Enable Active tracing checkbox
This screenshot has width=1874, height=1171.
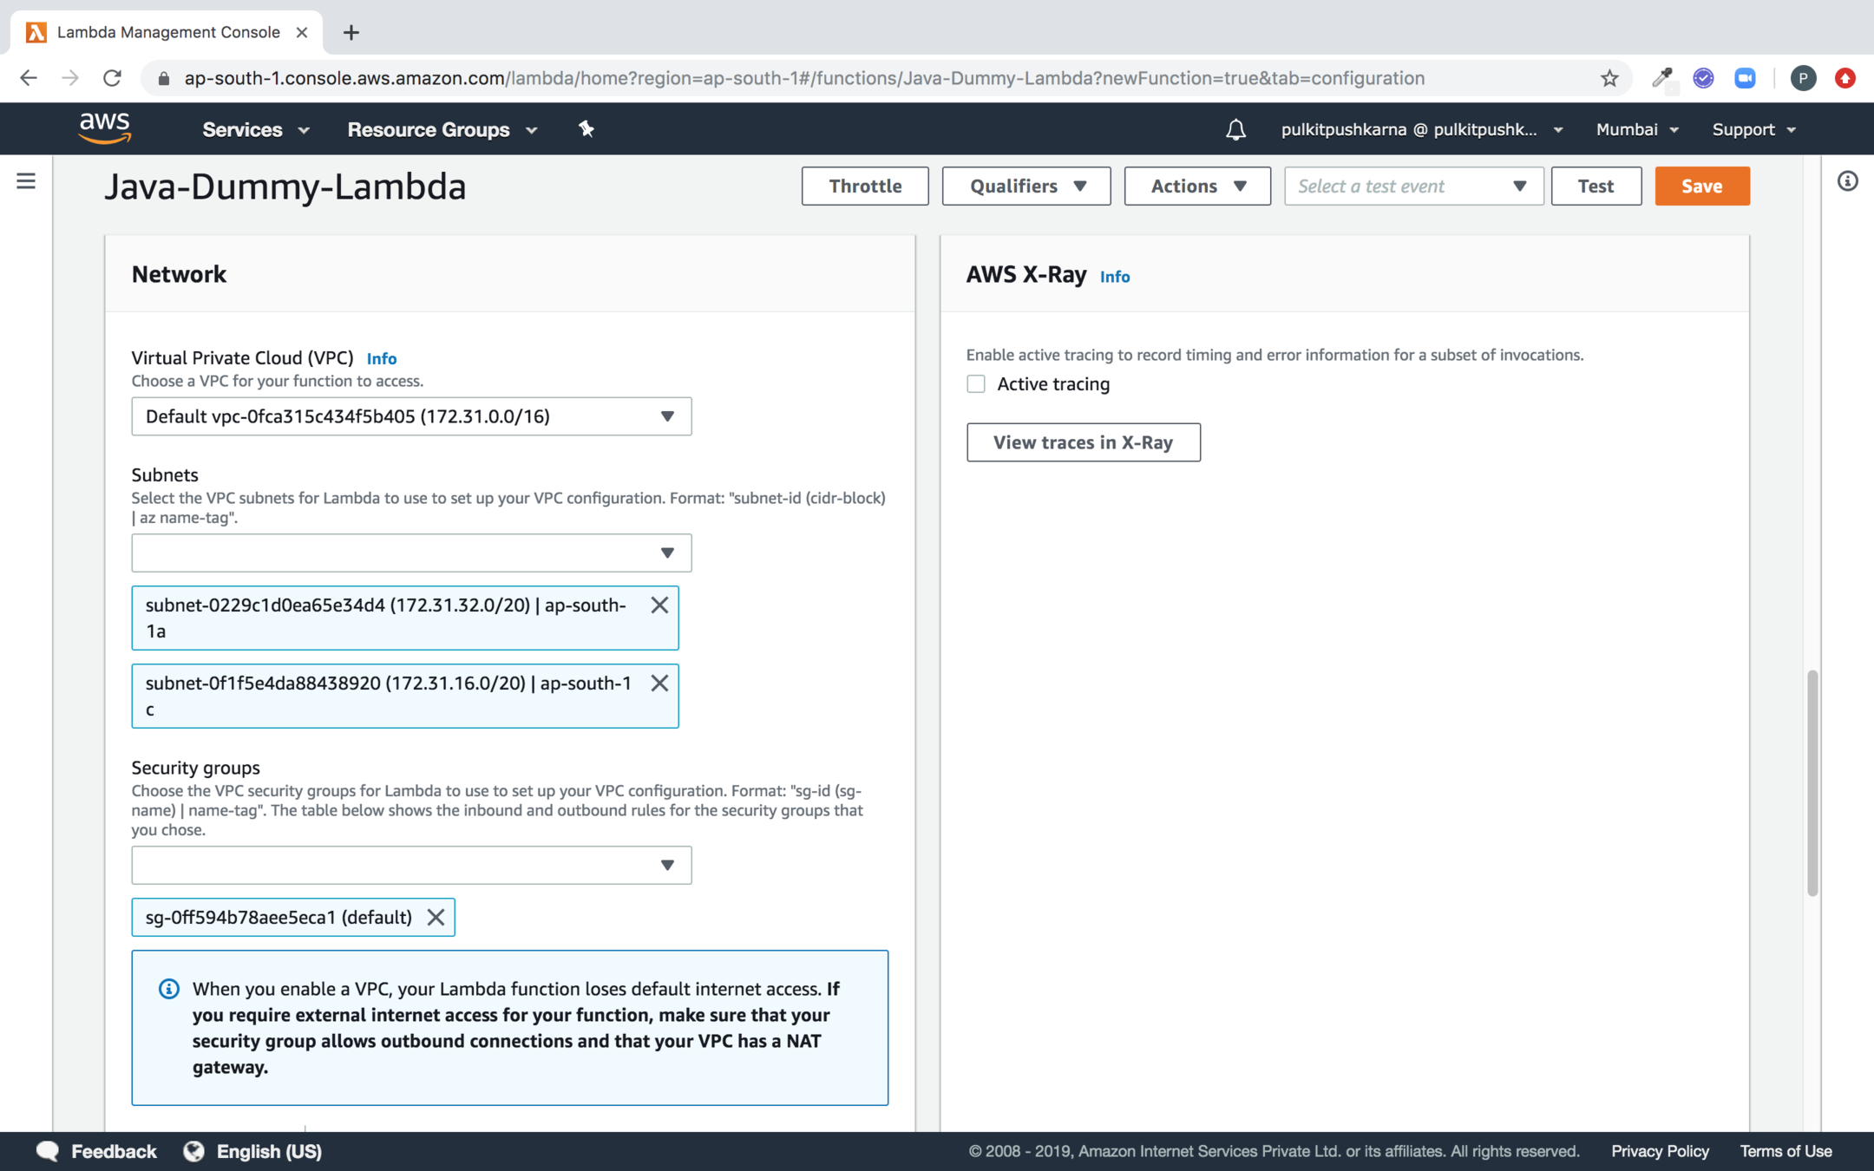(x=976, y=384)
